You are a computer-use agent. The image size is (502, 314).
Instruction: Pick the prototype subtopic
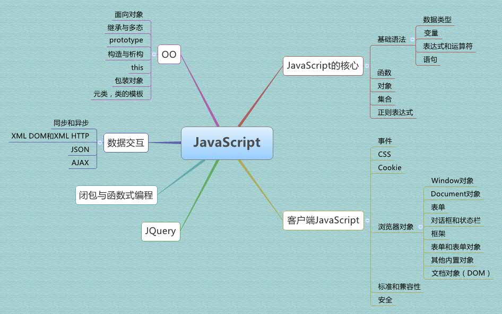point(126,40)
